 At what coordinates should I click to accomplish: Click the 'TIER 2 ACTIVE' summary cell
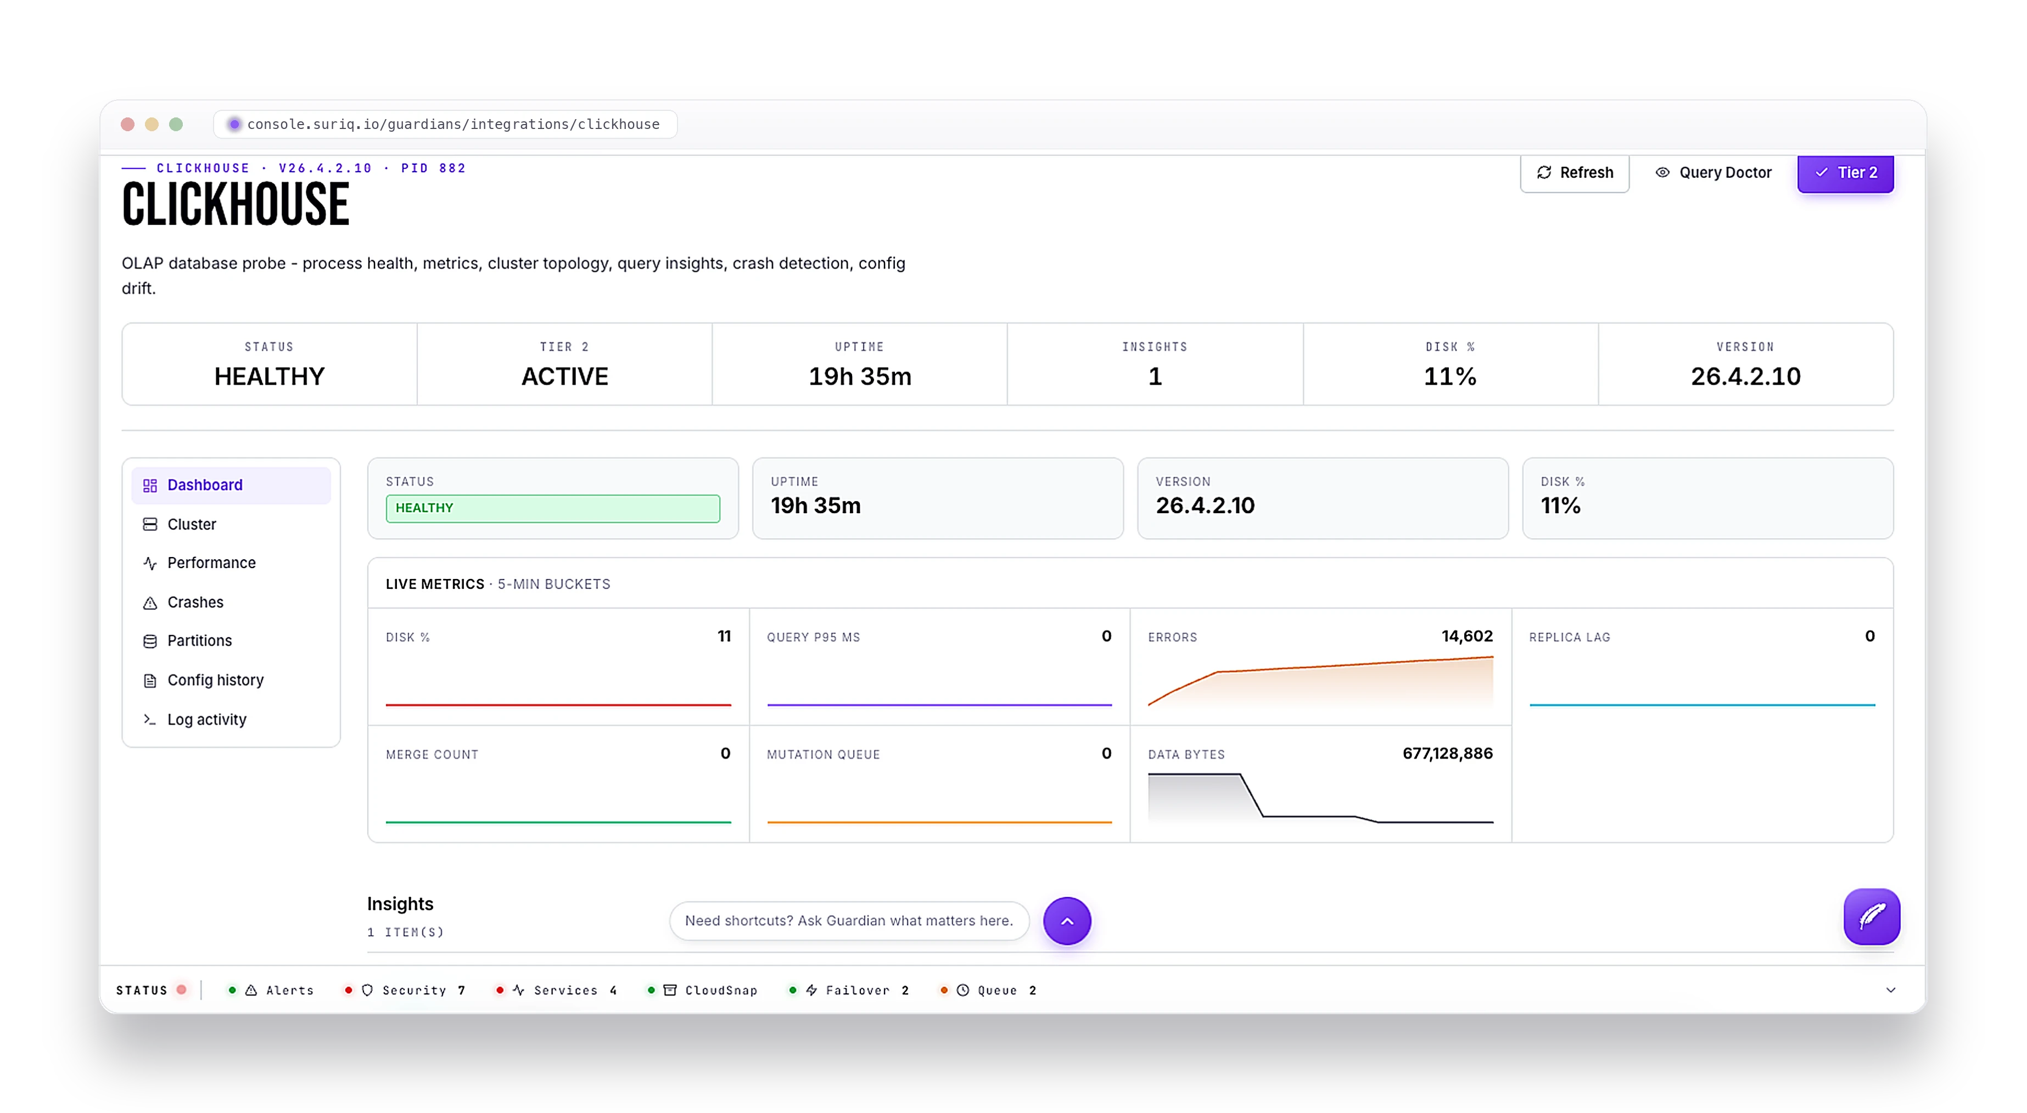pyautogui.click(x=564, y=364)
